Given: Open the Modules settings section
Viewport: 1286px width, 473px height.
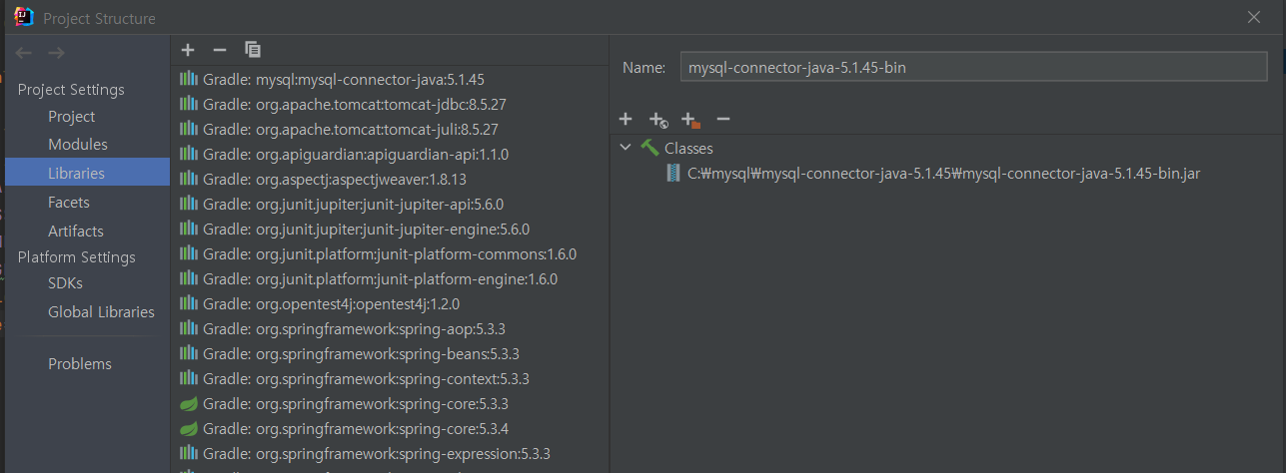Looking at the screenshot, I should 78,145.
